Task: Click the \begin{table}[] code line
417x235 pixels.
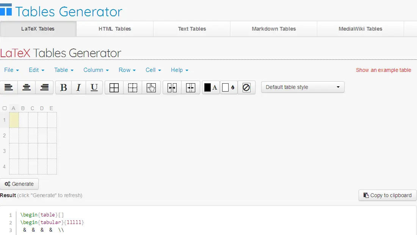Action: pos(42,215)
